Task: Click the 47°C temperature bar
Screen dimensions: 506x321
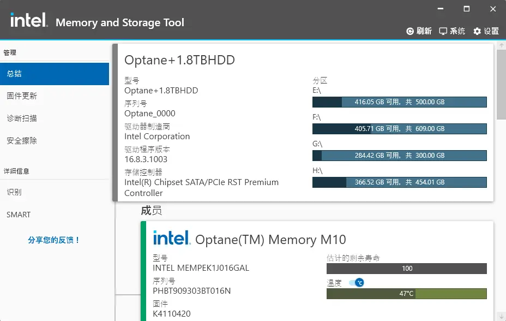Action: [x=406, y=294]
